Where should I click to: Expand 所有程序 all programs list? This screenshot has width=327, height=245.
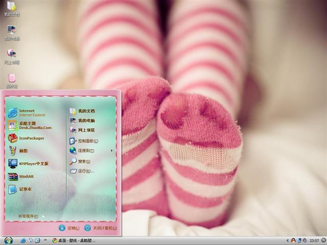click(31, 216)
